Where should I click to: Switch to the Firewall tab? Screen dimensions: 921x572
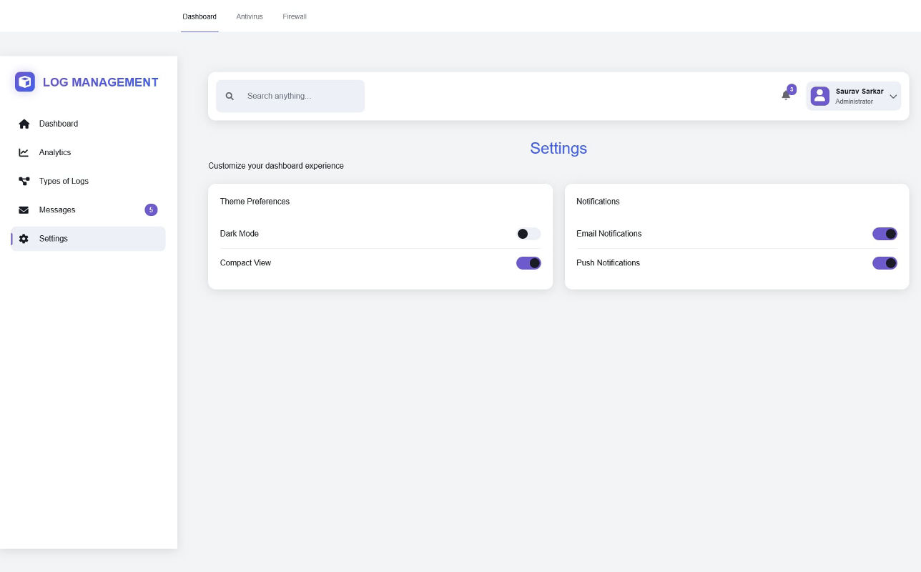point(295,16)
